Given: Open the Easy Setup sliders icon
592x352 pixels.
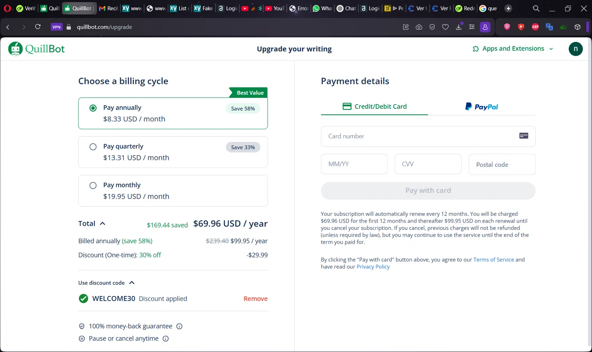Looking at the screenshot, I should pos(472,27).
